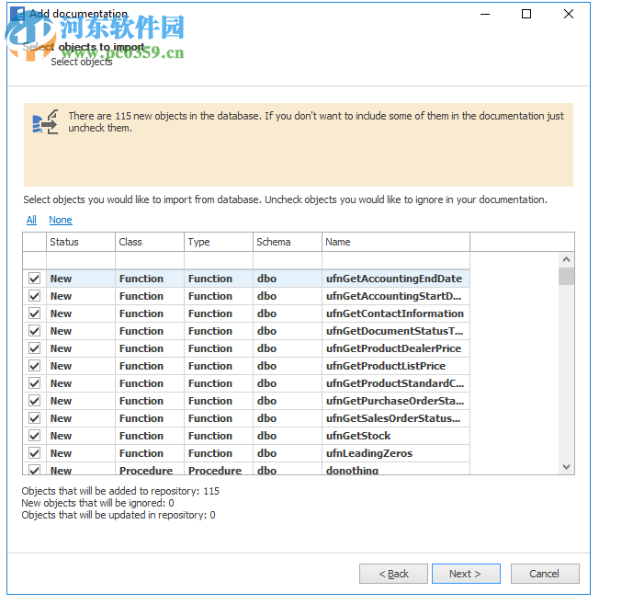
Task: Toggle checkbox for ufnGetDocumentStatusT...
Action: click(x=35, y=331)
